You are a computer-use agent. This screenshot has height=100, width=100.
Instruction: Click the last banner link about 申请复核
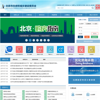click(x=57, y=36)
